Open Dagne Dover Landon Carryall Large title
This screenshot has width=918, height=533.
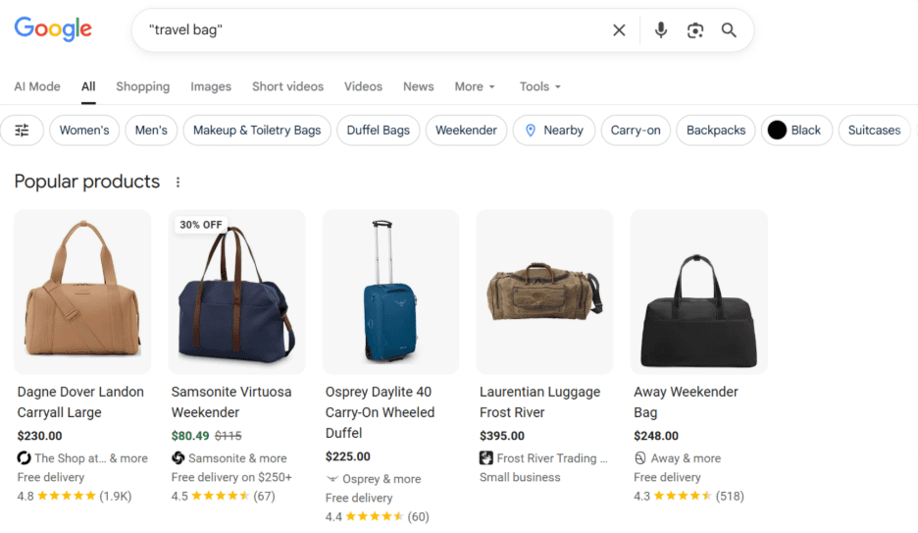80,401
